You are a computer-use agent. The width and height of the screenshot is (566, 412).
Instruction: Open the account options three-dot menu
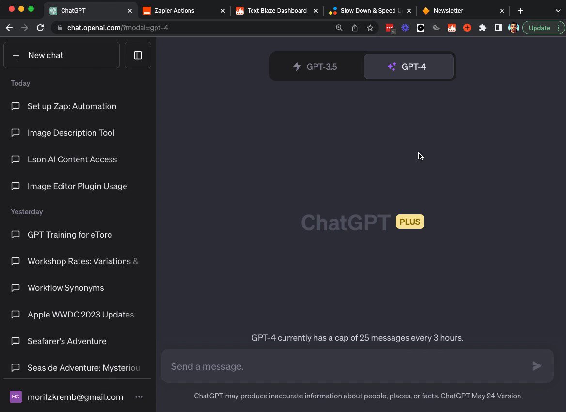click(x=139, y=397)
